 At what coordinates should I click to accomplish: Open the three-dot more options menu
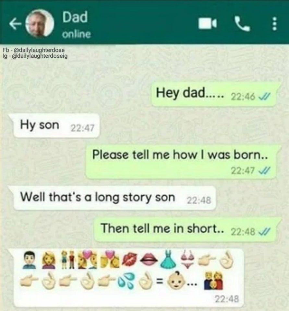pos(274,24)
